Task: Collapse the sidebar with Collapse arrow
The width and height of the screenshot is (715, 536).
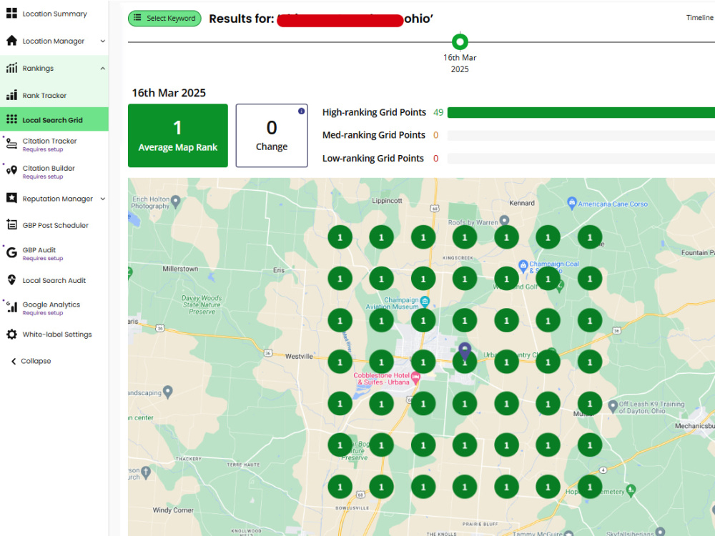Action: tap(13, 361)
